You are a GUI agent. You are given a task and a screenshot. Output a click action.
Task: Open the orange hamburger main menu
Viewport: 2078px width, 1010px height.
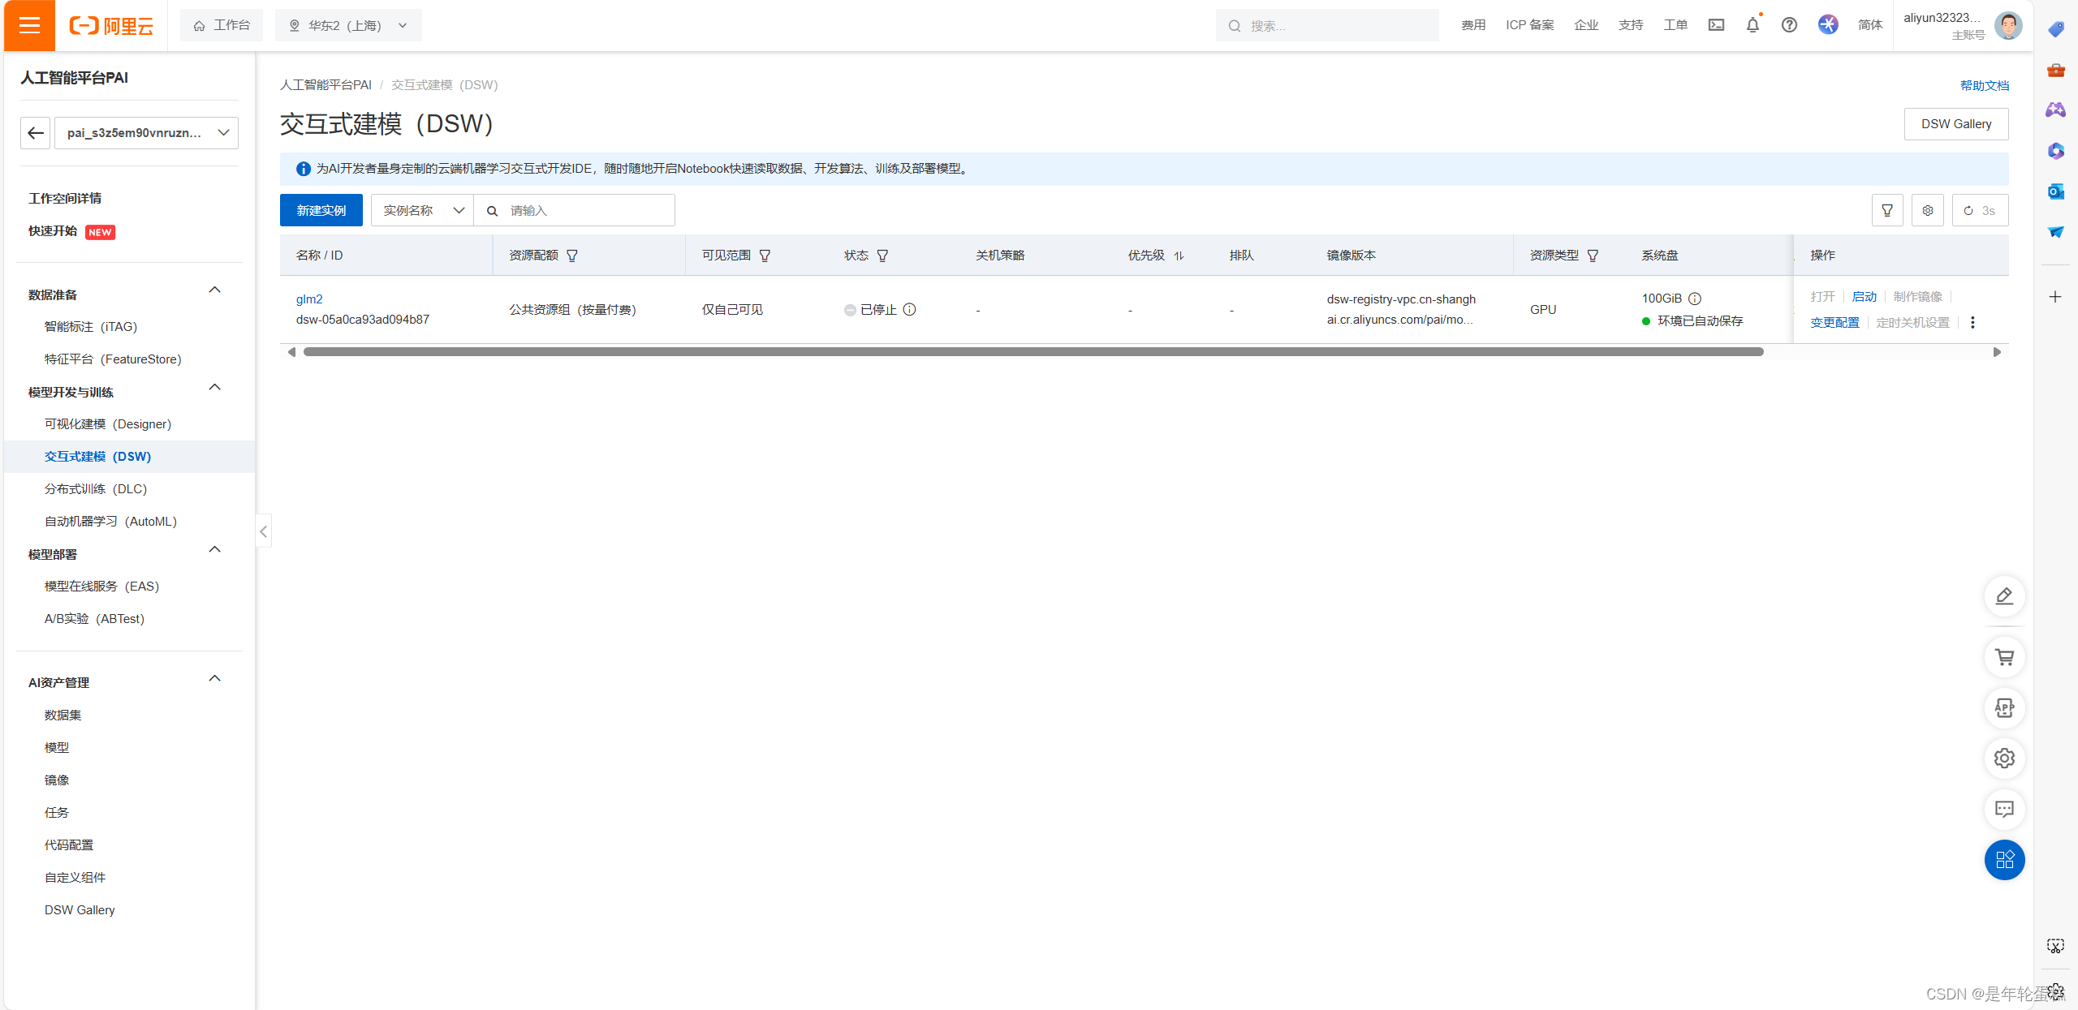tap(29, 25)
